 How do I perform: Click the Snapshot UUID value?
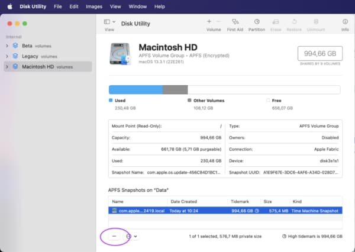pyautogui.click(x=301, y=173)
